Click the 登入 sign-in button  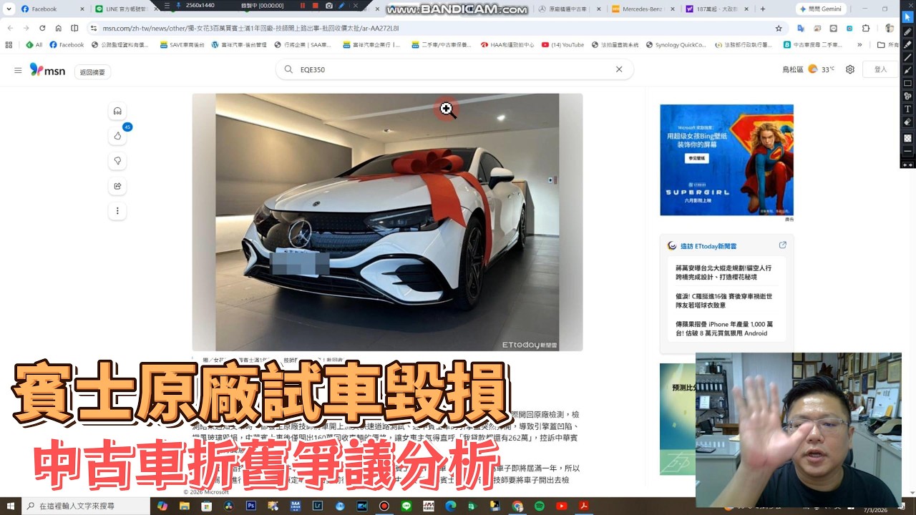point(881,69)
